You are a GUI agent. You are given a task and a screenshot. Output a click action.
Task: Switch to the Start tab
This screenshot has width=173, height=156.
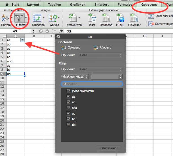(12, 5)
